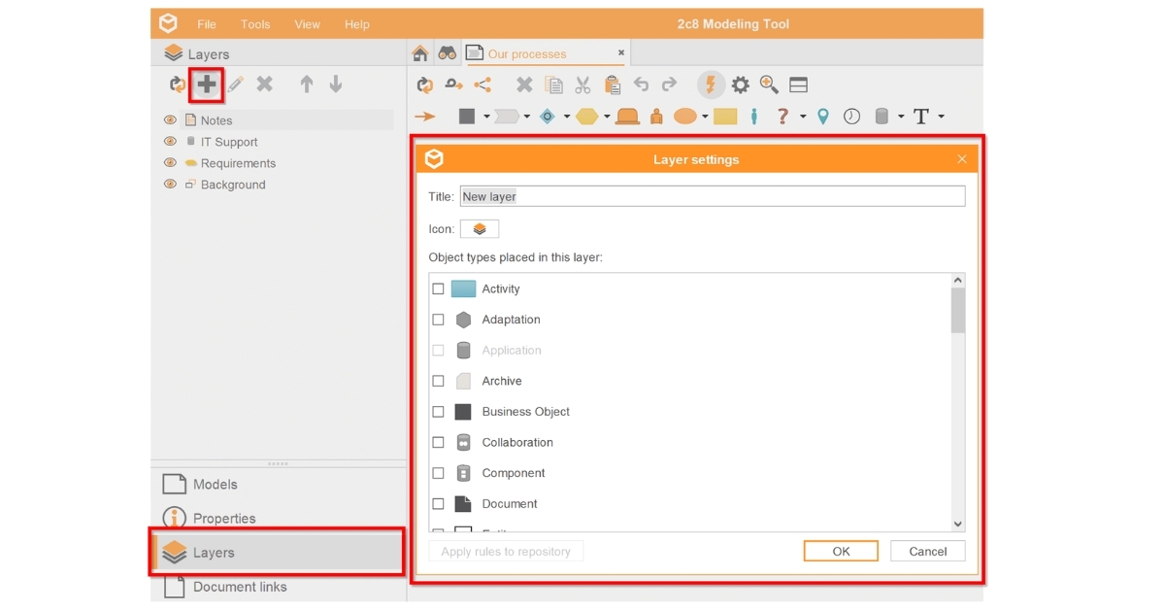Select the clock symbol in toolbar
The image size is (1165, 610).
(851, 117)
